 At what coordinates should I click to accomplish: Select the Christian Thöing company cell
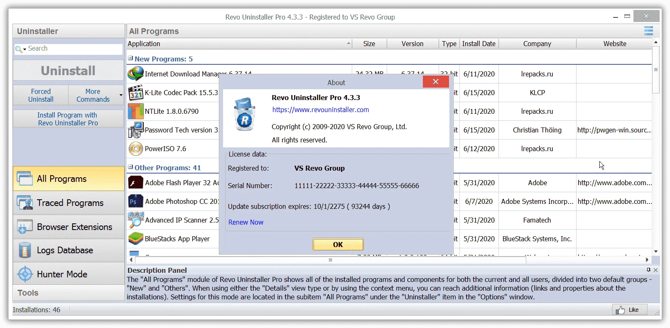click(x=537, y=130)
